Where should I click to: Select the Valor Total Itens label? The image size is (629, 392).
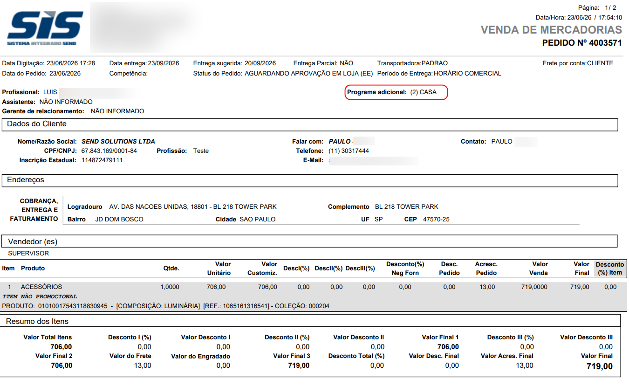click(x=48, y=337)
